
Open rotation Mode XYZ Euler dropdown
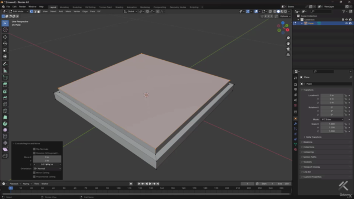(x=332, y=119)
